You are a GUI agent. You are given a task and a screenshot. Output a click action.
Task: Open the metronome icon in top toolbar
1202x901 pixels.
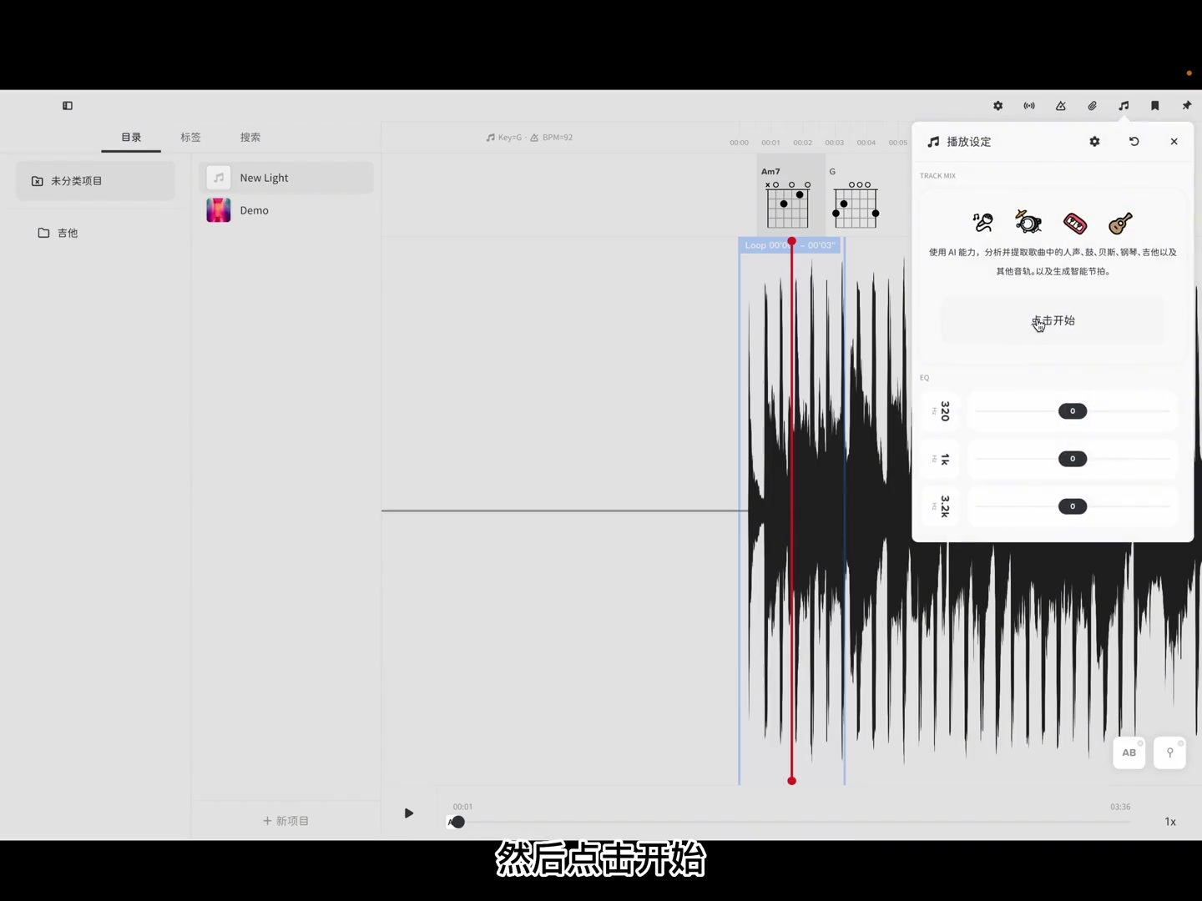pos(1061,106)
